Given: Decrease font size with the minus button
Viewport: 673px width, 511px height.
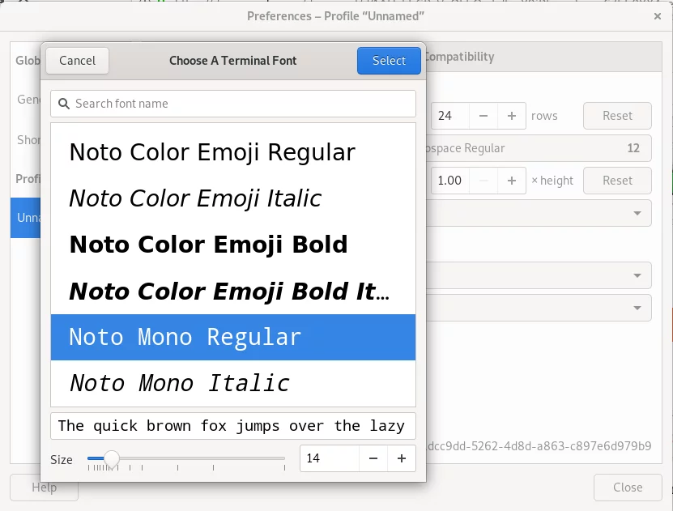Looking at the screenshot, I should point(373,458).
